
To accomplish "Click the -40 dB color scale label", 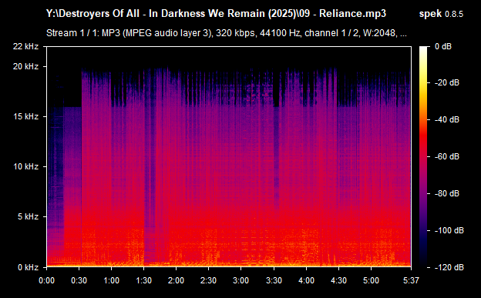I will 447,119.
